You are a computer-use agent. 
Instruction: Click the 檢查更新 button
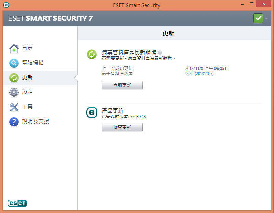tap(122, 127)
